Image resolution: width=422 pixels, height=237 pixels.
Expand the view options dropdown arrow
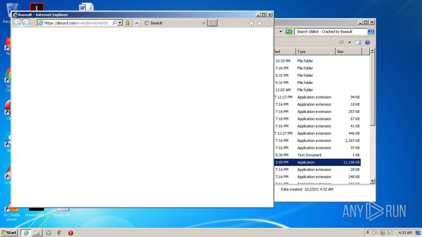pos(349,42)
